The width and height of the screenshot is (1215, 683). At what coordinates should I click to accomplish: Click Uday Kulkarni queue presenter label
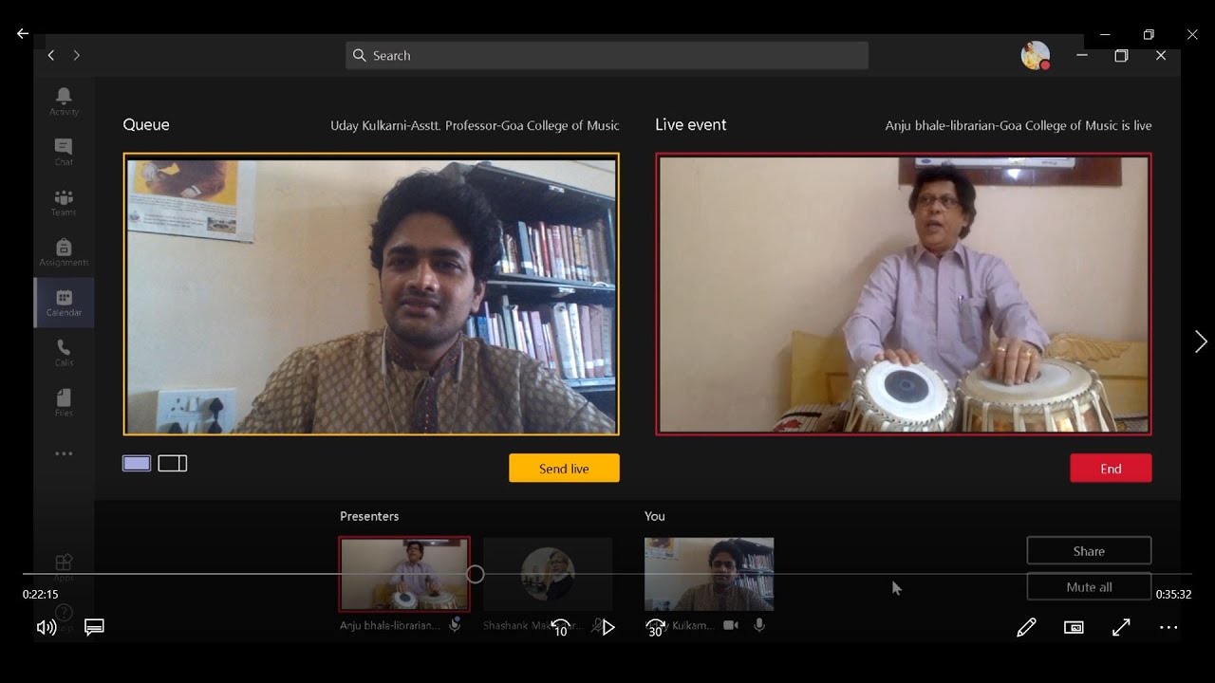tap(475, 125)
